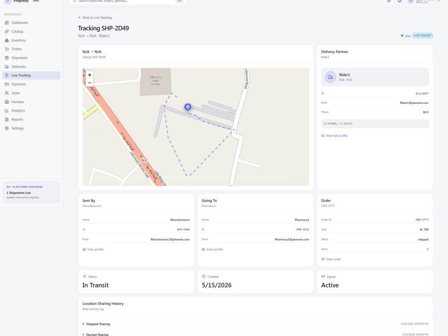
Task: Click the DLV-DA7F delivery ID
Action: 422,94
